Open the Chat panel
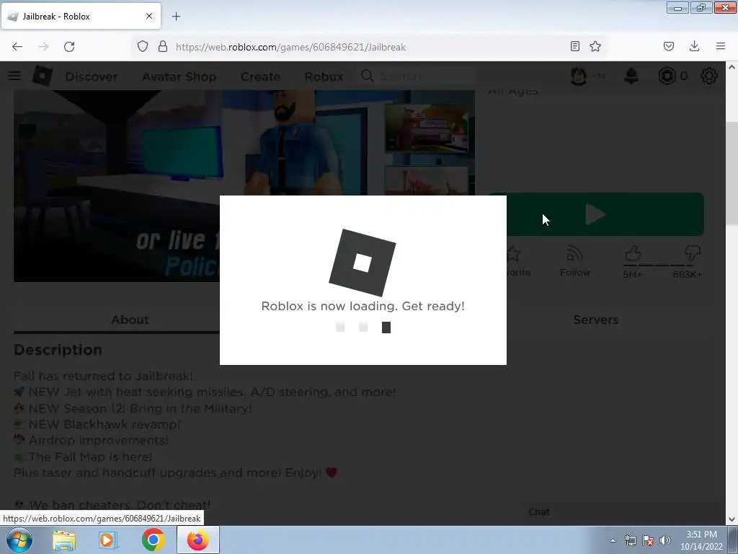 [539, 512]
